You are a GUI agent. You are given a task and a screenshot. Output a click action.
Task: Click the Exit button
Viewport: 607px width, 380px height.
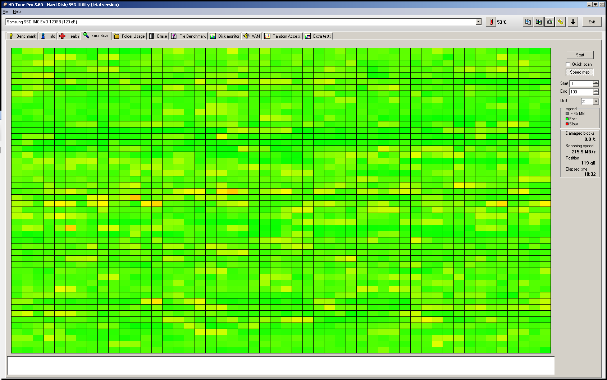pos(592,22)
